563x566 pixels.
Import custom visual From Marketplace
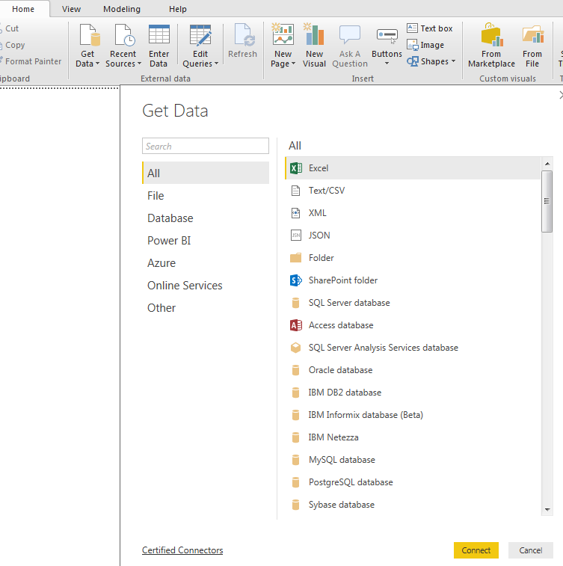tap(491, 46)
